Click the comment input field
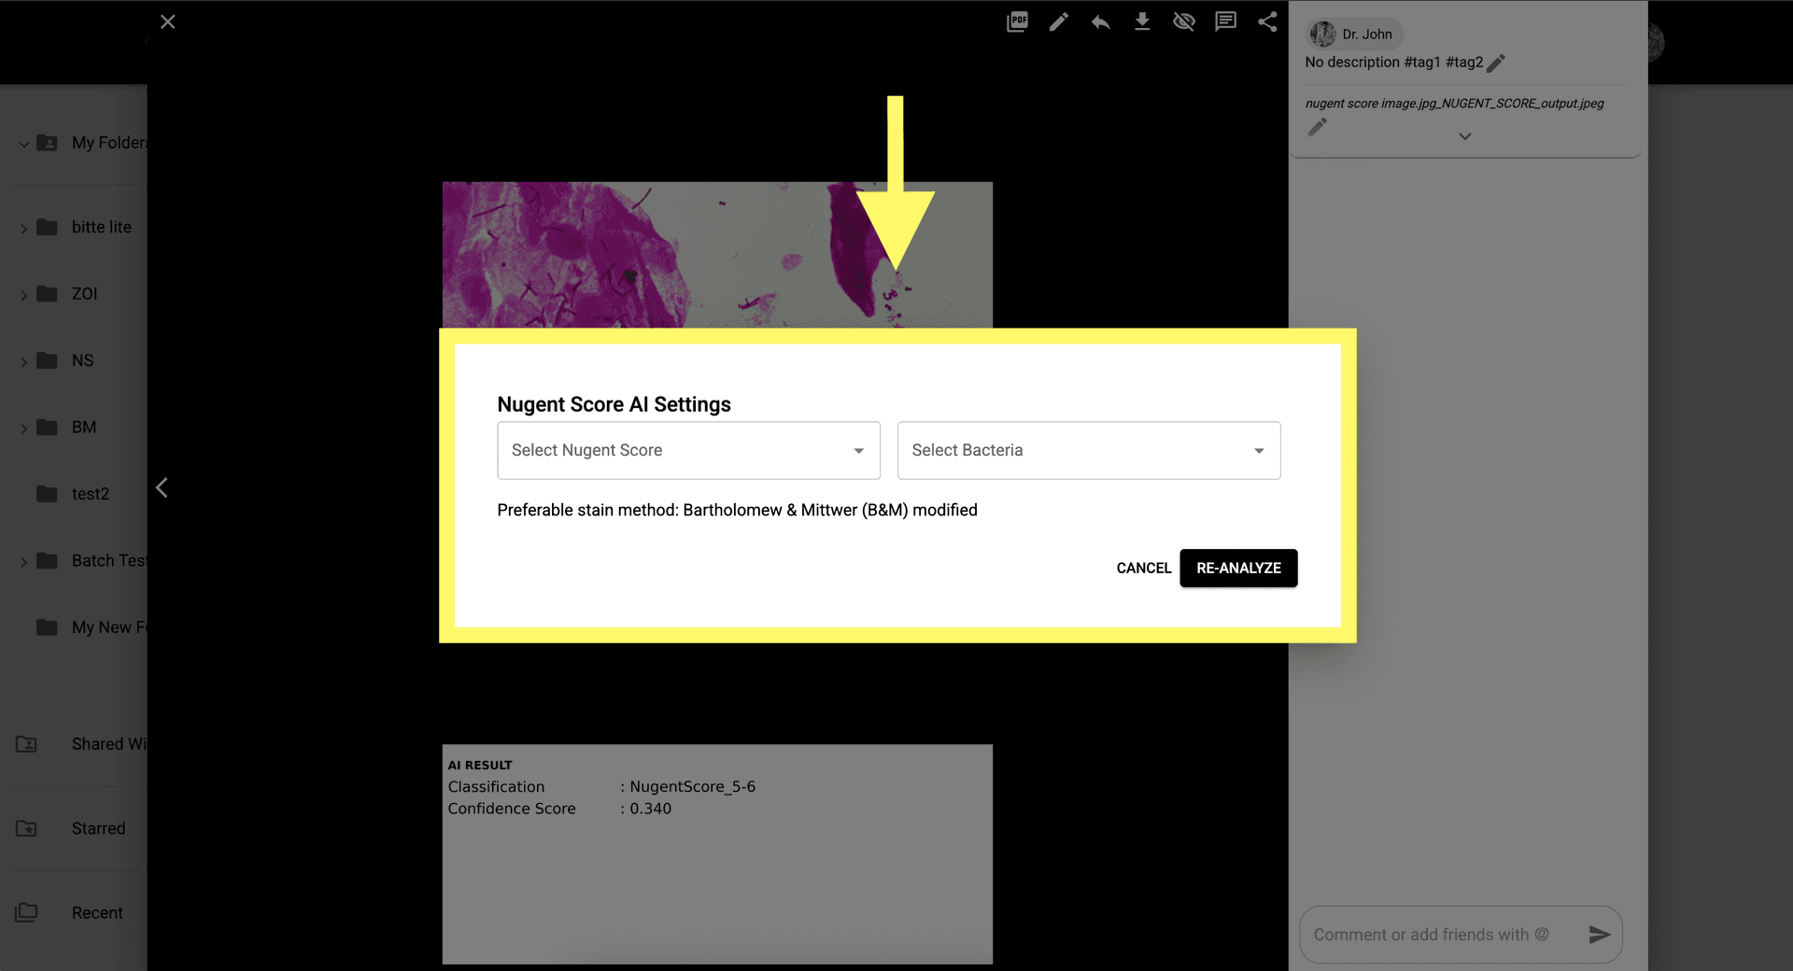This screenshot has width=1793, height=971. (1438, 935)
